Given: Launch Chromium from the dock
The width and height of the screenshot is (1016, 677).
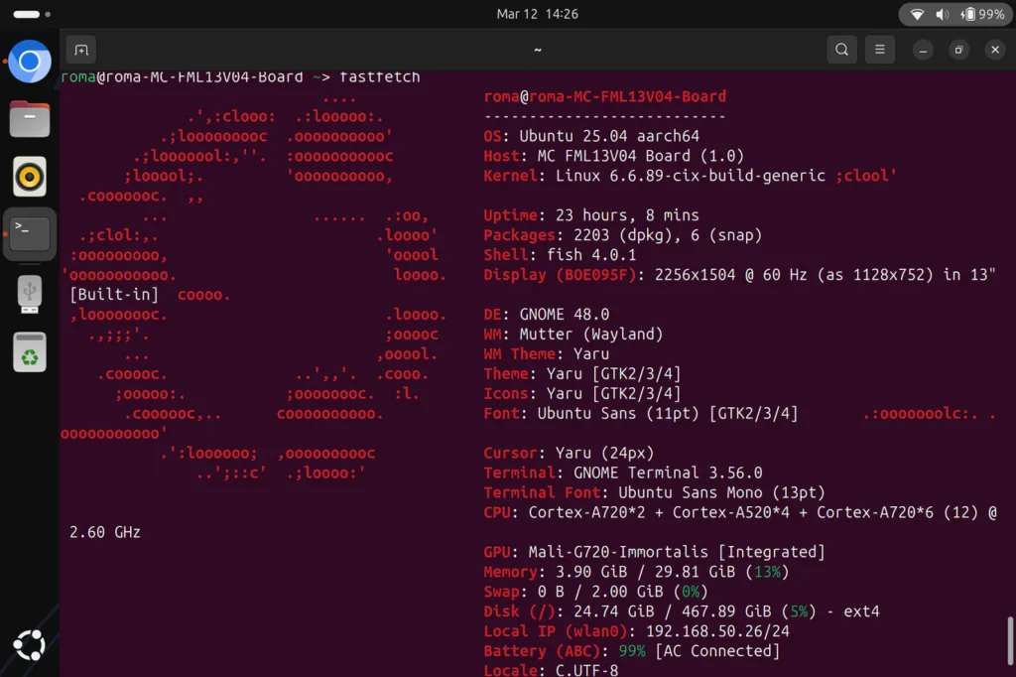Looking at the screenshot, I should point(29,62).
